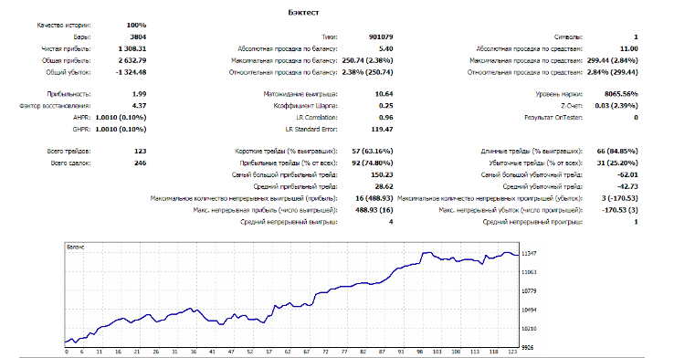674x358 pixels.
Task: Select the Чистая прибыль value 1 308.31
Action: (x=132, y=49)
